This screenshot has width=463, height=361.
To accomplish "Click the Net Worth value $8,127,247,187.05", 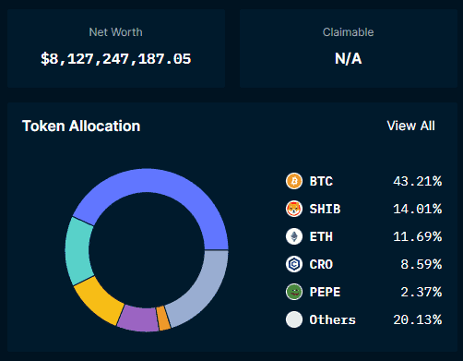I will [x=116, y=58].
